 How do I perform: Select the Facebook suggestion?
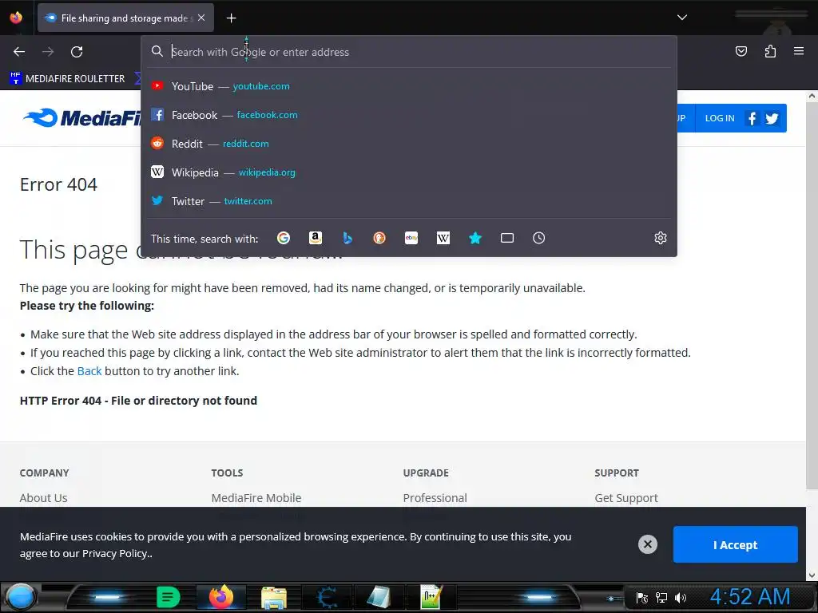point(409,115)
